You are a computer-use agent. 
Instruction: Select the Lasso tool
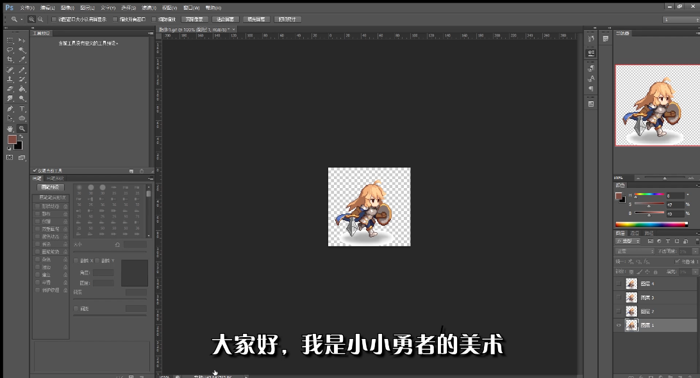pyautogui.click(x=10, y=50)
